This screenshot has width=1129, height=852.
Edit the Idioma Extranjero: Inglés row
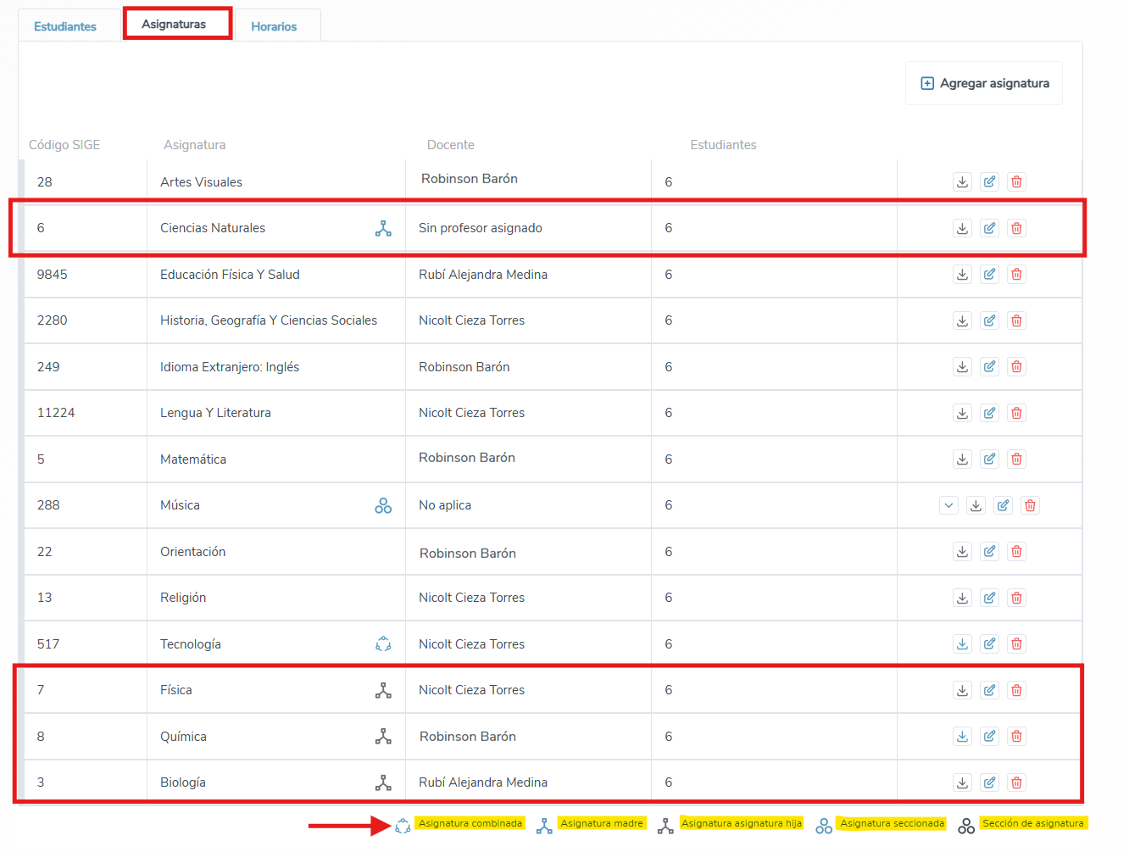coord(989,366)
